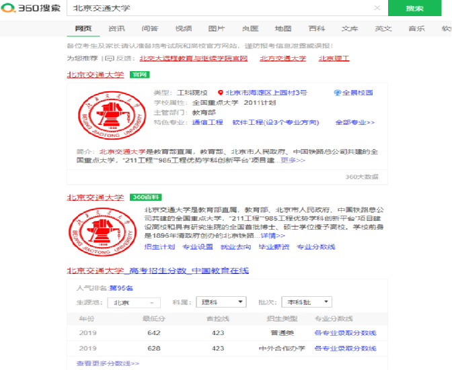Open the 批次 dropdown showing 本科批
Screen dimensions: 452x370
[x=307, y=302]
